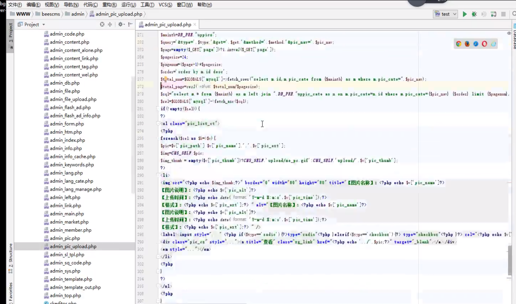Open the Structure side tab
The image size is (516, 304).
[11, 259]
